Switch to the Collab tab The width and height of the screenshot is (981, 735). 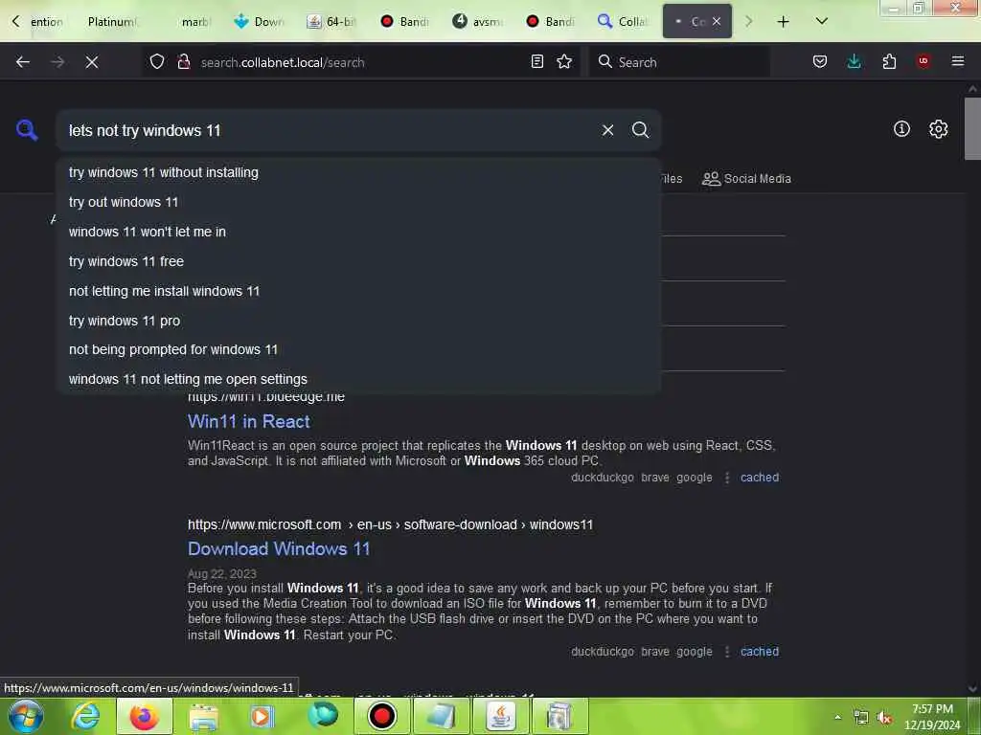[x=623, y=22]
